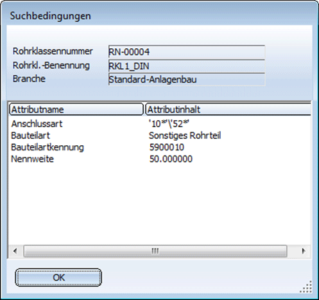Viewport: 319px width, 300px height.
Task: Sort by the Attributname column header
Action: pos(76,109)
